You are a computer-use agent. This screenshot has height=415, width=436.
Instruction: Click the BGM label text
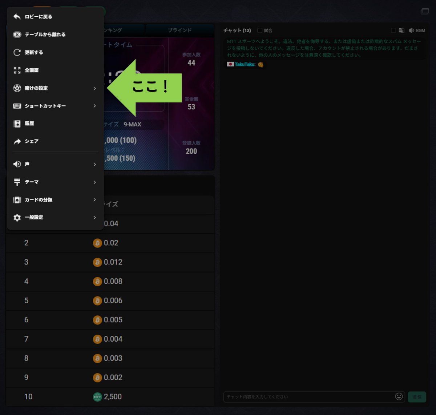[x=420, y=31]
